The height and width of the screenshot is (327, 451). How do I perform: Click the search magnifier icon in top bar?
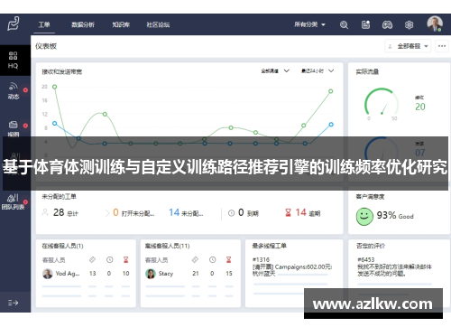coord(344,24)
